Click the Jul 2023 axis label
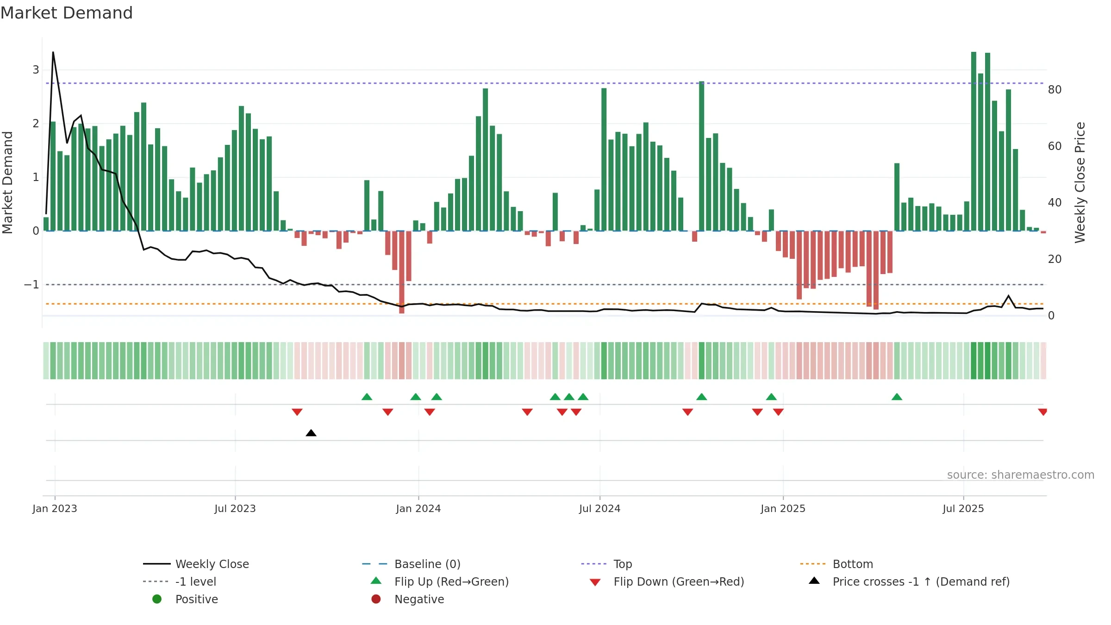 [x=235, y=509]
